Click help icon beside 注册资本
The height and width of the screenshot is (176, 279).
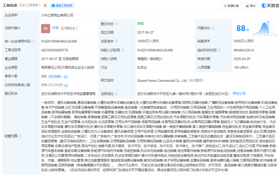click(116, 41)
